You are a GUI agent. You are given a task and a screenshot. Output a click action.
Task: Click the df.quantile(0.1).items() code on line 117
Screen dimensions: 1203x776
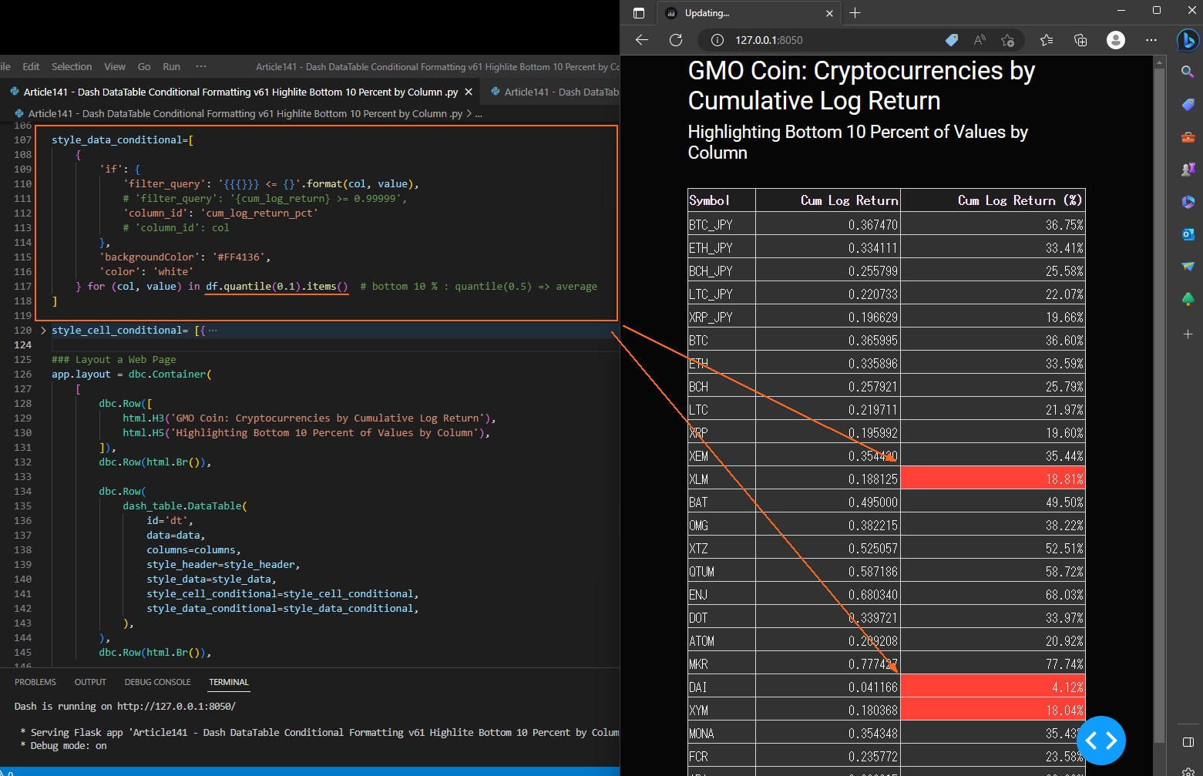(277, 286)
